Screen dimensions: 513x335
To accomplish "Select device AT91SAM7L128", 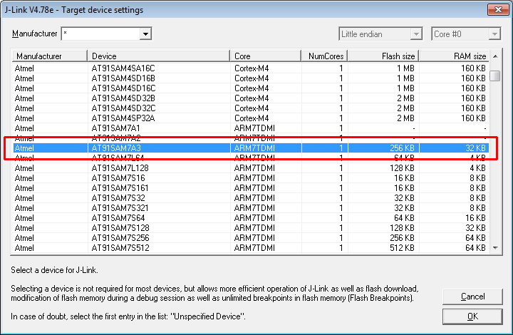I will [251, 167].
